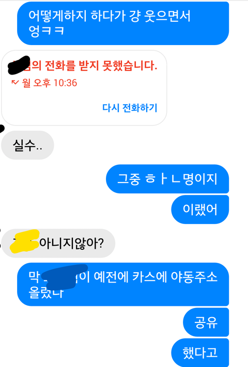The image size is (248, 367).
Task: Select the 이랬어 message bubble
Action: (x=200, y=209)
